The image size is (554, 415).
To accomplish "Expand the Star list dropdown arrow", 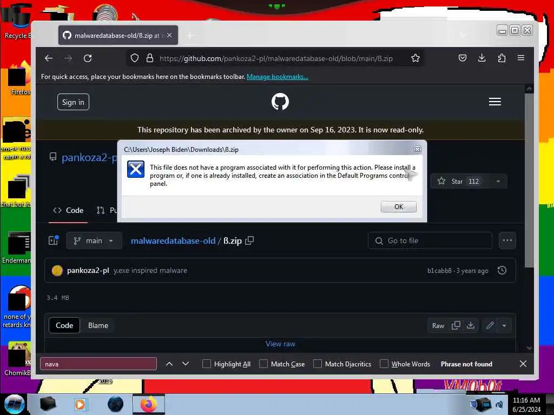I will [x=498, y=182].
